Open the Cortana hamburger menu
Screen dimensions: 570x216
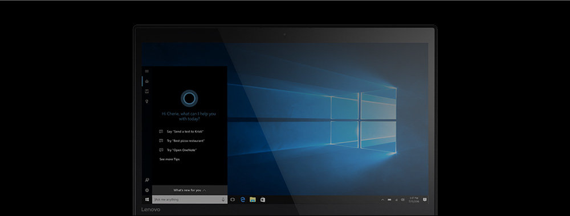[147, 71]
